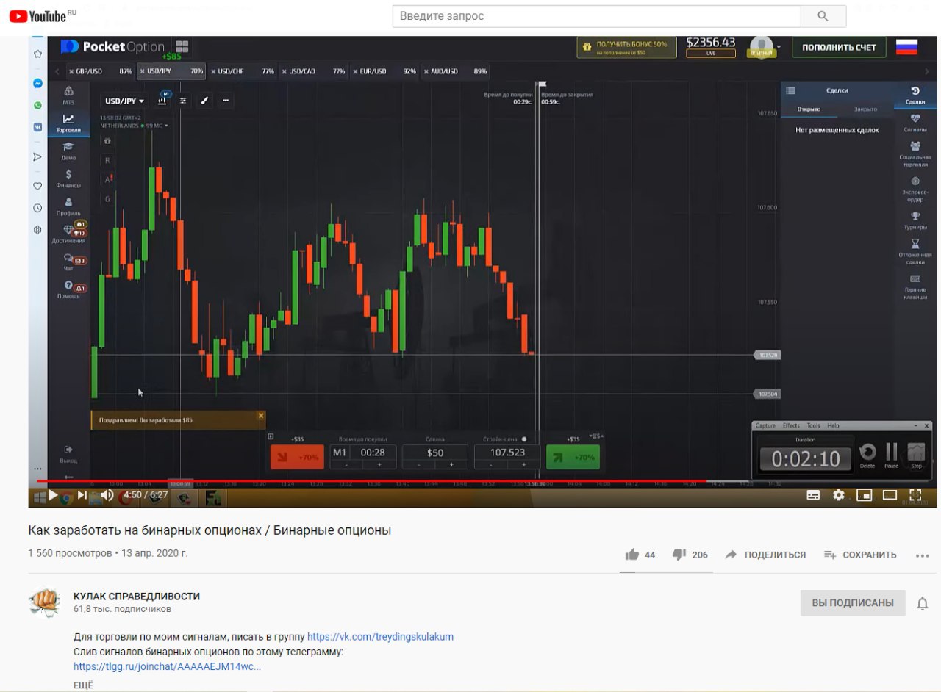Open the $2356.43 live balance selector
The height and width of the screenshot is (692, 941).
pyautogui.click(x=710, y=46)
